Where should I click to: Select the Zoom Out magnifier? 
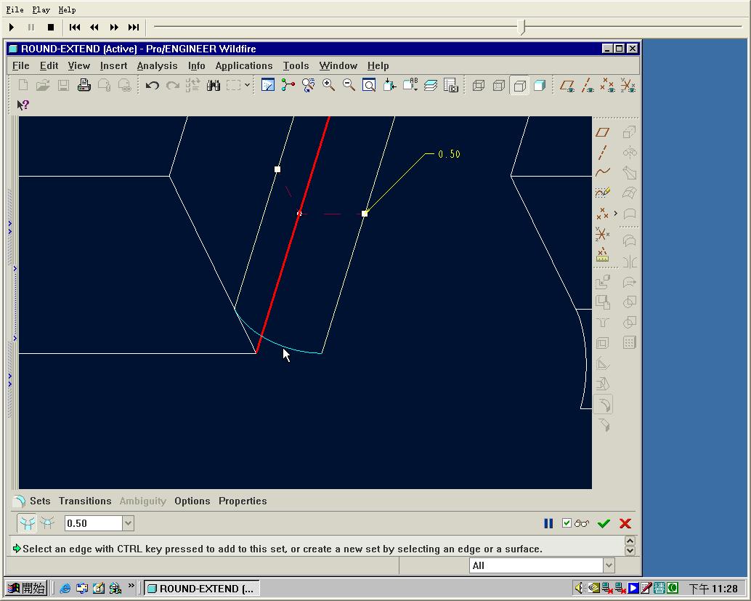[349, 85]
